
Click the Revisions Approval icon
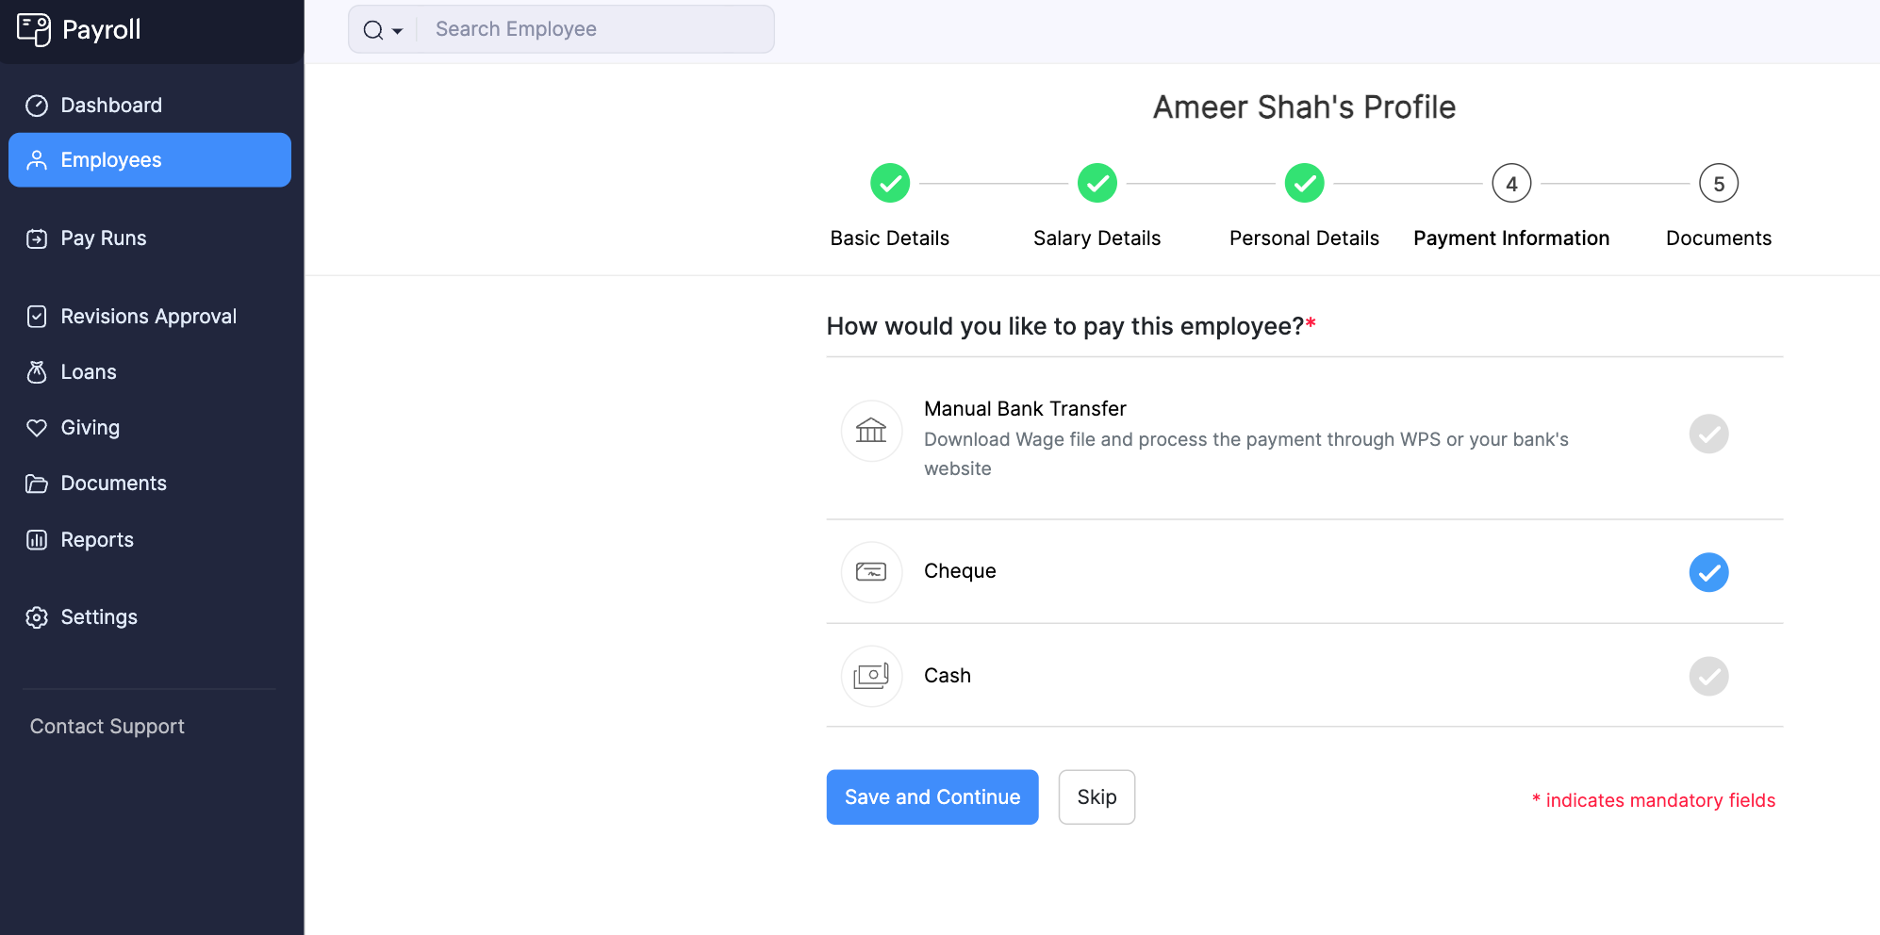pos(37,316)
